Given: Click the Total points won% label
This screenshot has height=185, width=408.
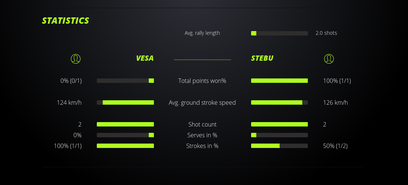Looking at the screenshot, I should coord(202,81).
